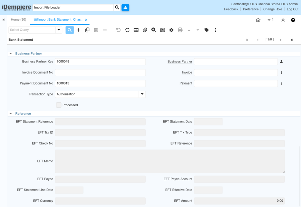This screenshot has width=301, height=207.
Task: Click the global search magnifier icon
Action: pyautogui.click(x=117, y=7)
